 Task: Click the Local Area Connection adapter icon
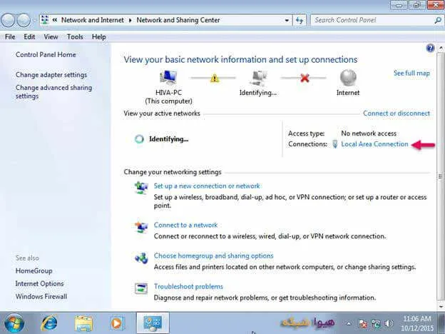pos(335,144)
